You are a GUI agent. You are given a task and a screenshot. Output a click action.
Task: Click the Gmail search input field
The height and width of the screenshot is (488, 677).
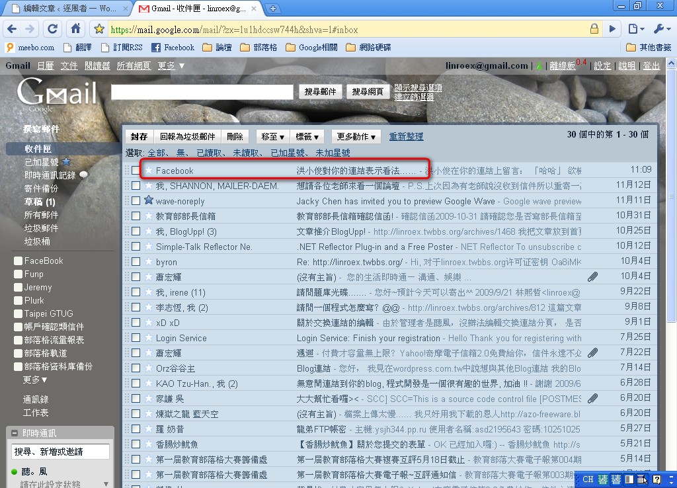pyautogui.click(x=202, y=91)
